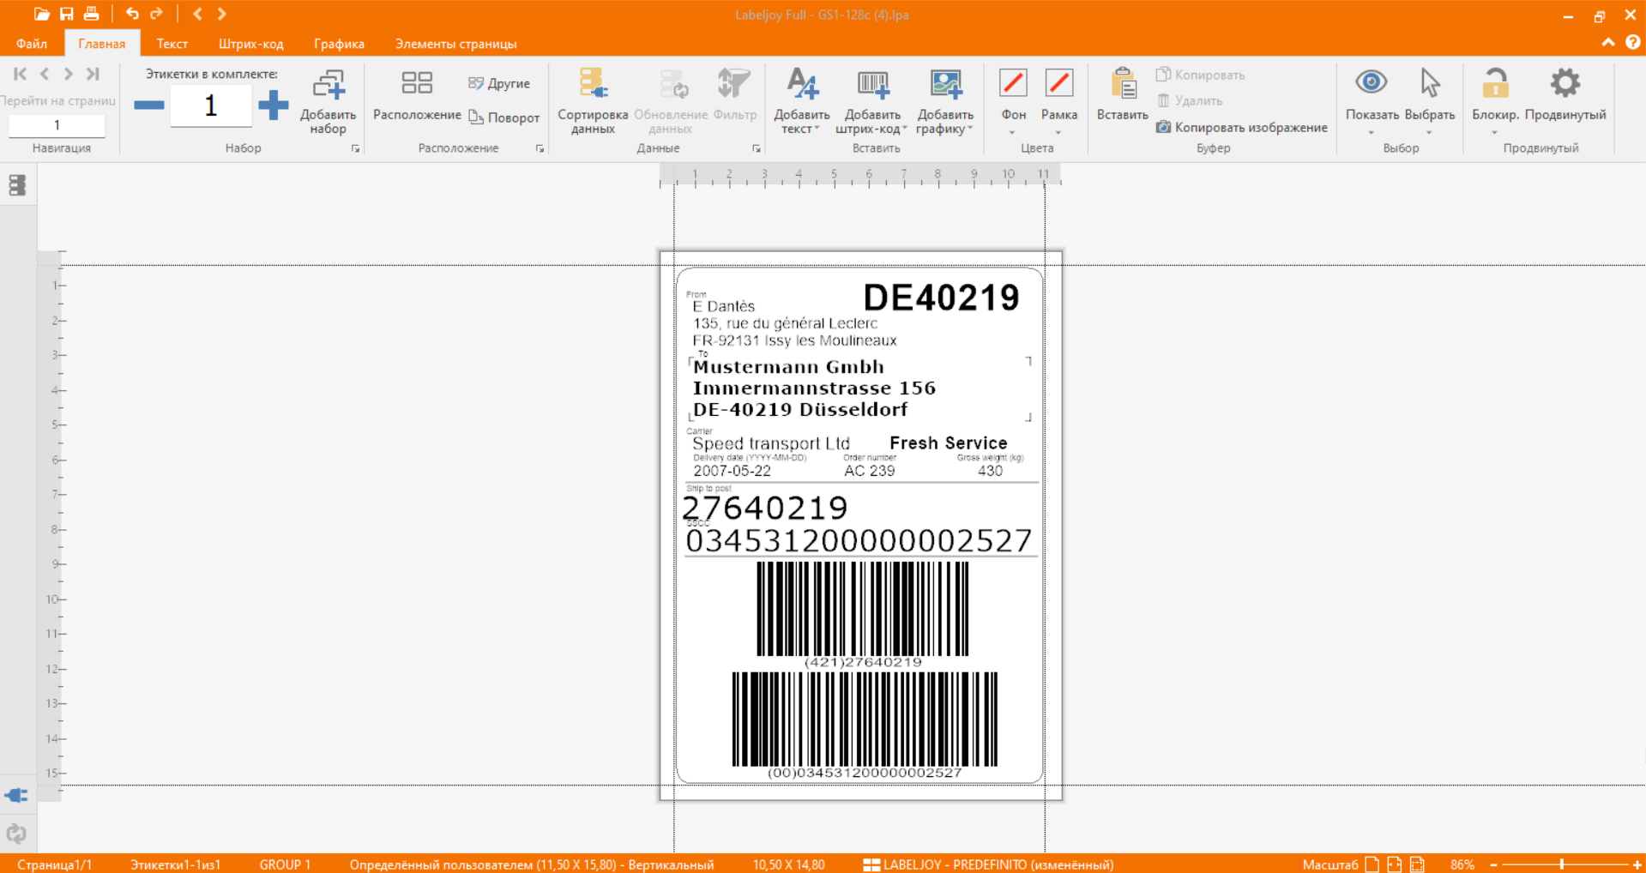Image resolution: width=1646 pixels, height=873 pixels.
Task: Open Добавить текст dropdown
Action: click(802, 101)
